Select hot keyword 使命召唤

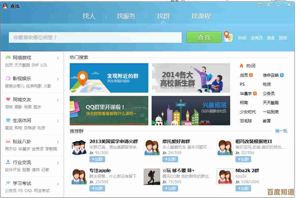point(271,75)
